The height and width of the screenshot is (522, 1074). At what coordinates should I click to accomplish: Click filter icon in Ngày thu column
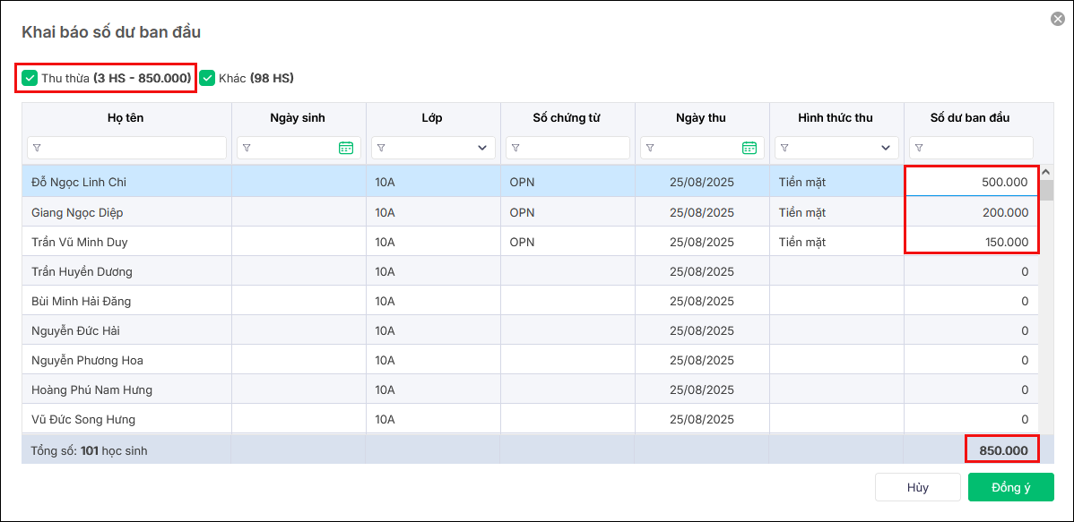tap(650, 148)
